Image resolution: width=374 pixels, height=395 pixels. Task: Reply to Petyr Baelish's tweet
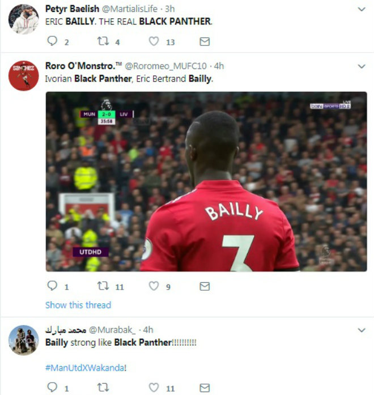point(52,41)
